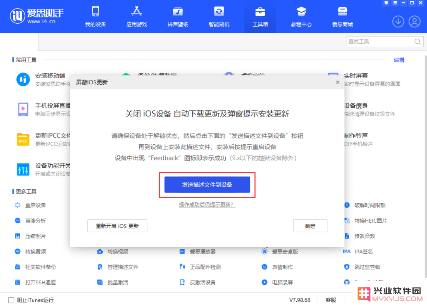Open 修改音频 tool

click(360, 236)
